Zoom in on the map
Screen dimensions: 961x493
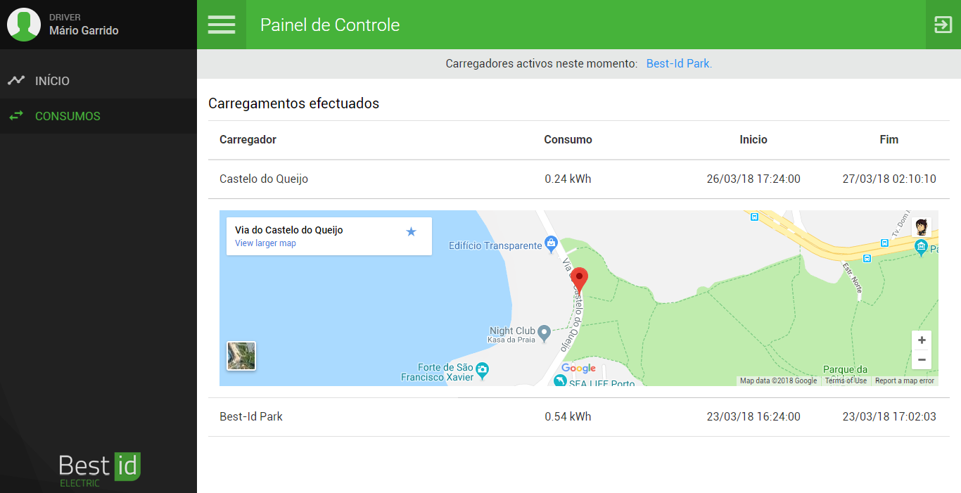pyautogui.click(x=922, y=340)
